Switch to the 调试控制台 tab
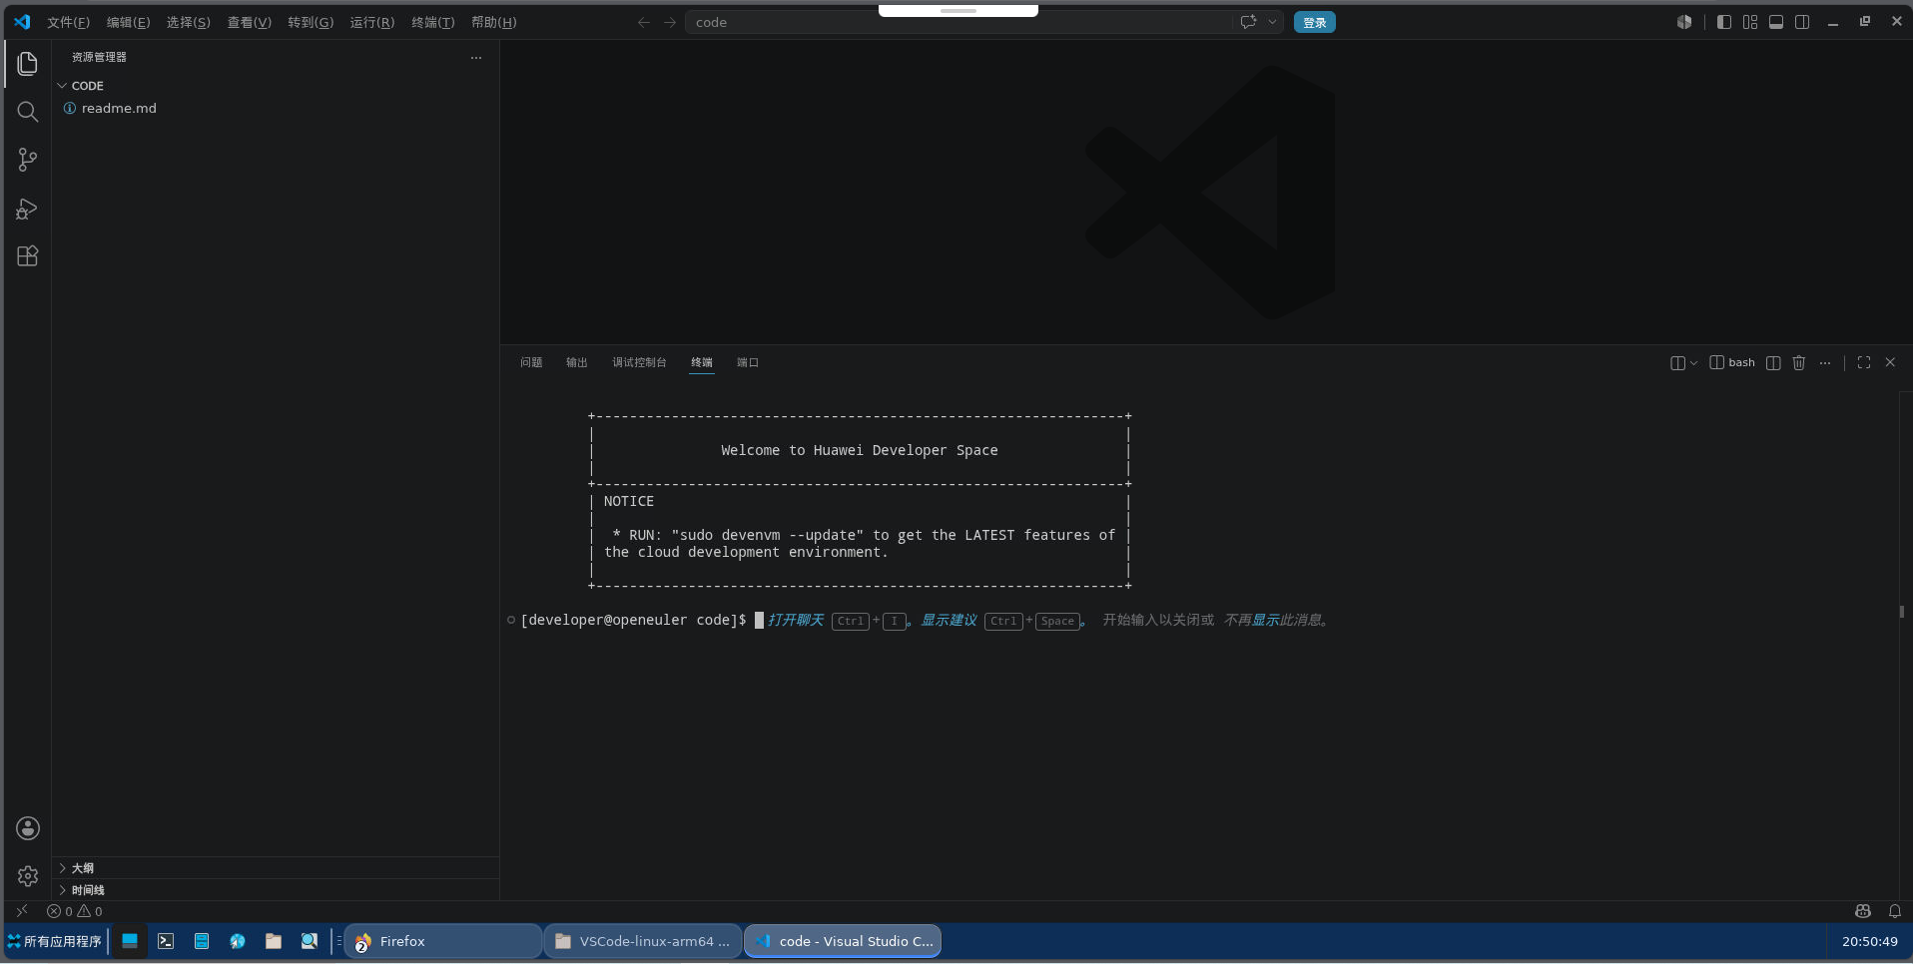This screenshot has width=1913, height=964. 639,363
